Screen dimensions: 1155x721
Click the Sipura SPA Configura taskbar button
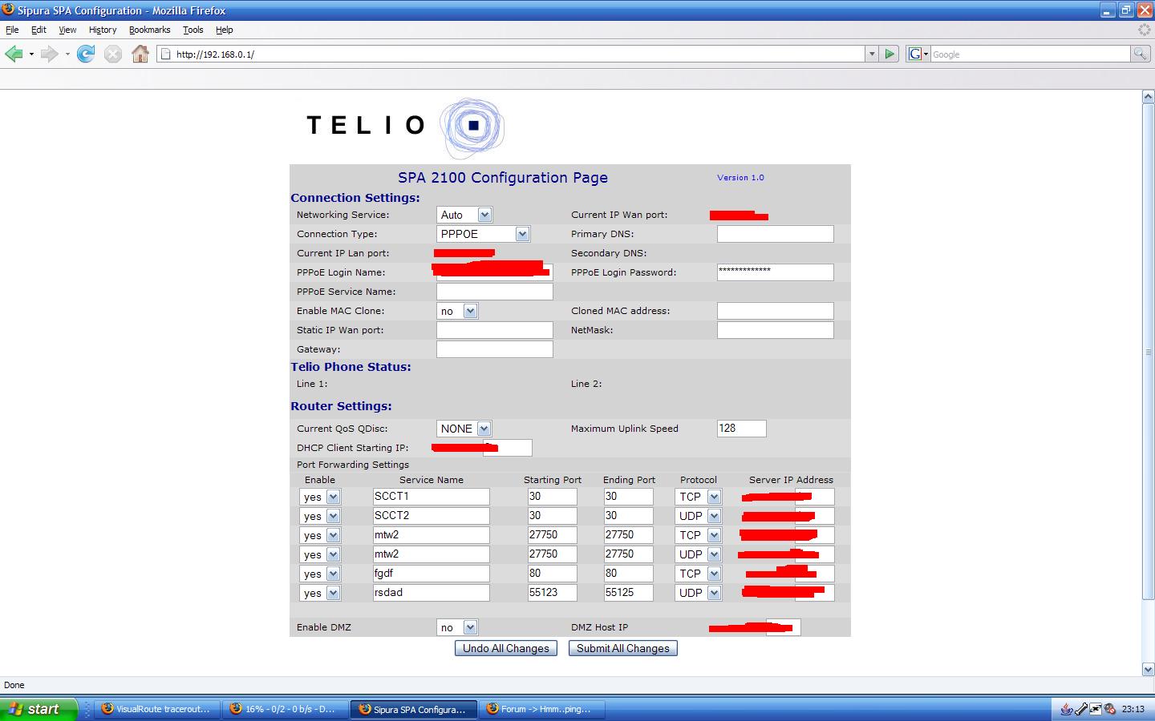[x=413, y=709]
